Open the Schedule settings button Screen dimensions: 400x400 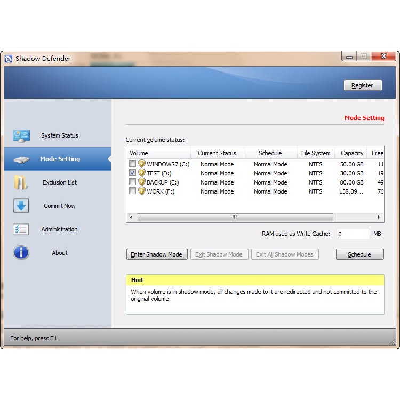359,254
